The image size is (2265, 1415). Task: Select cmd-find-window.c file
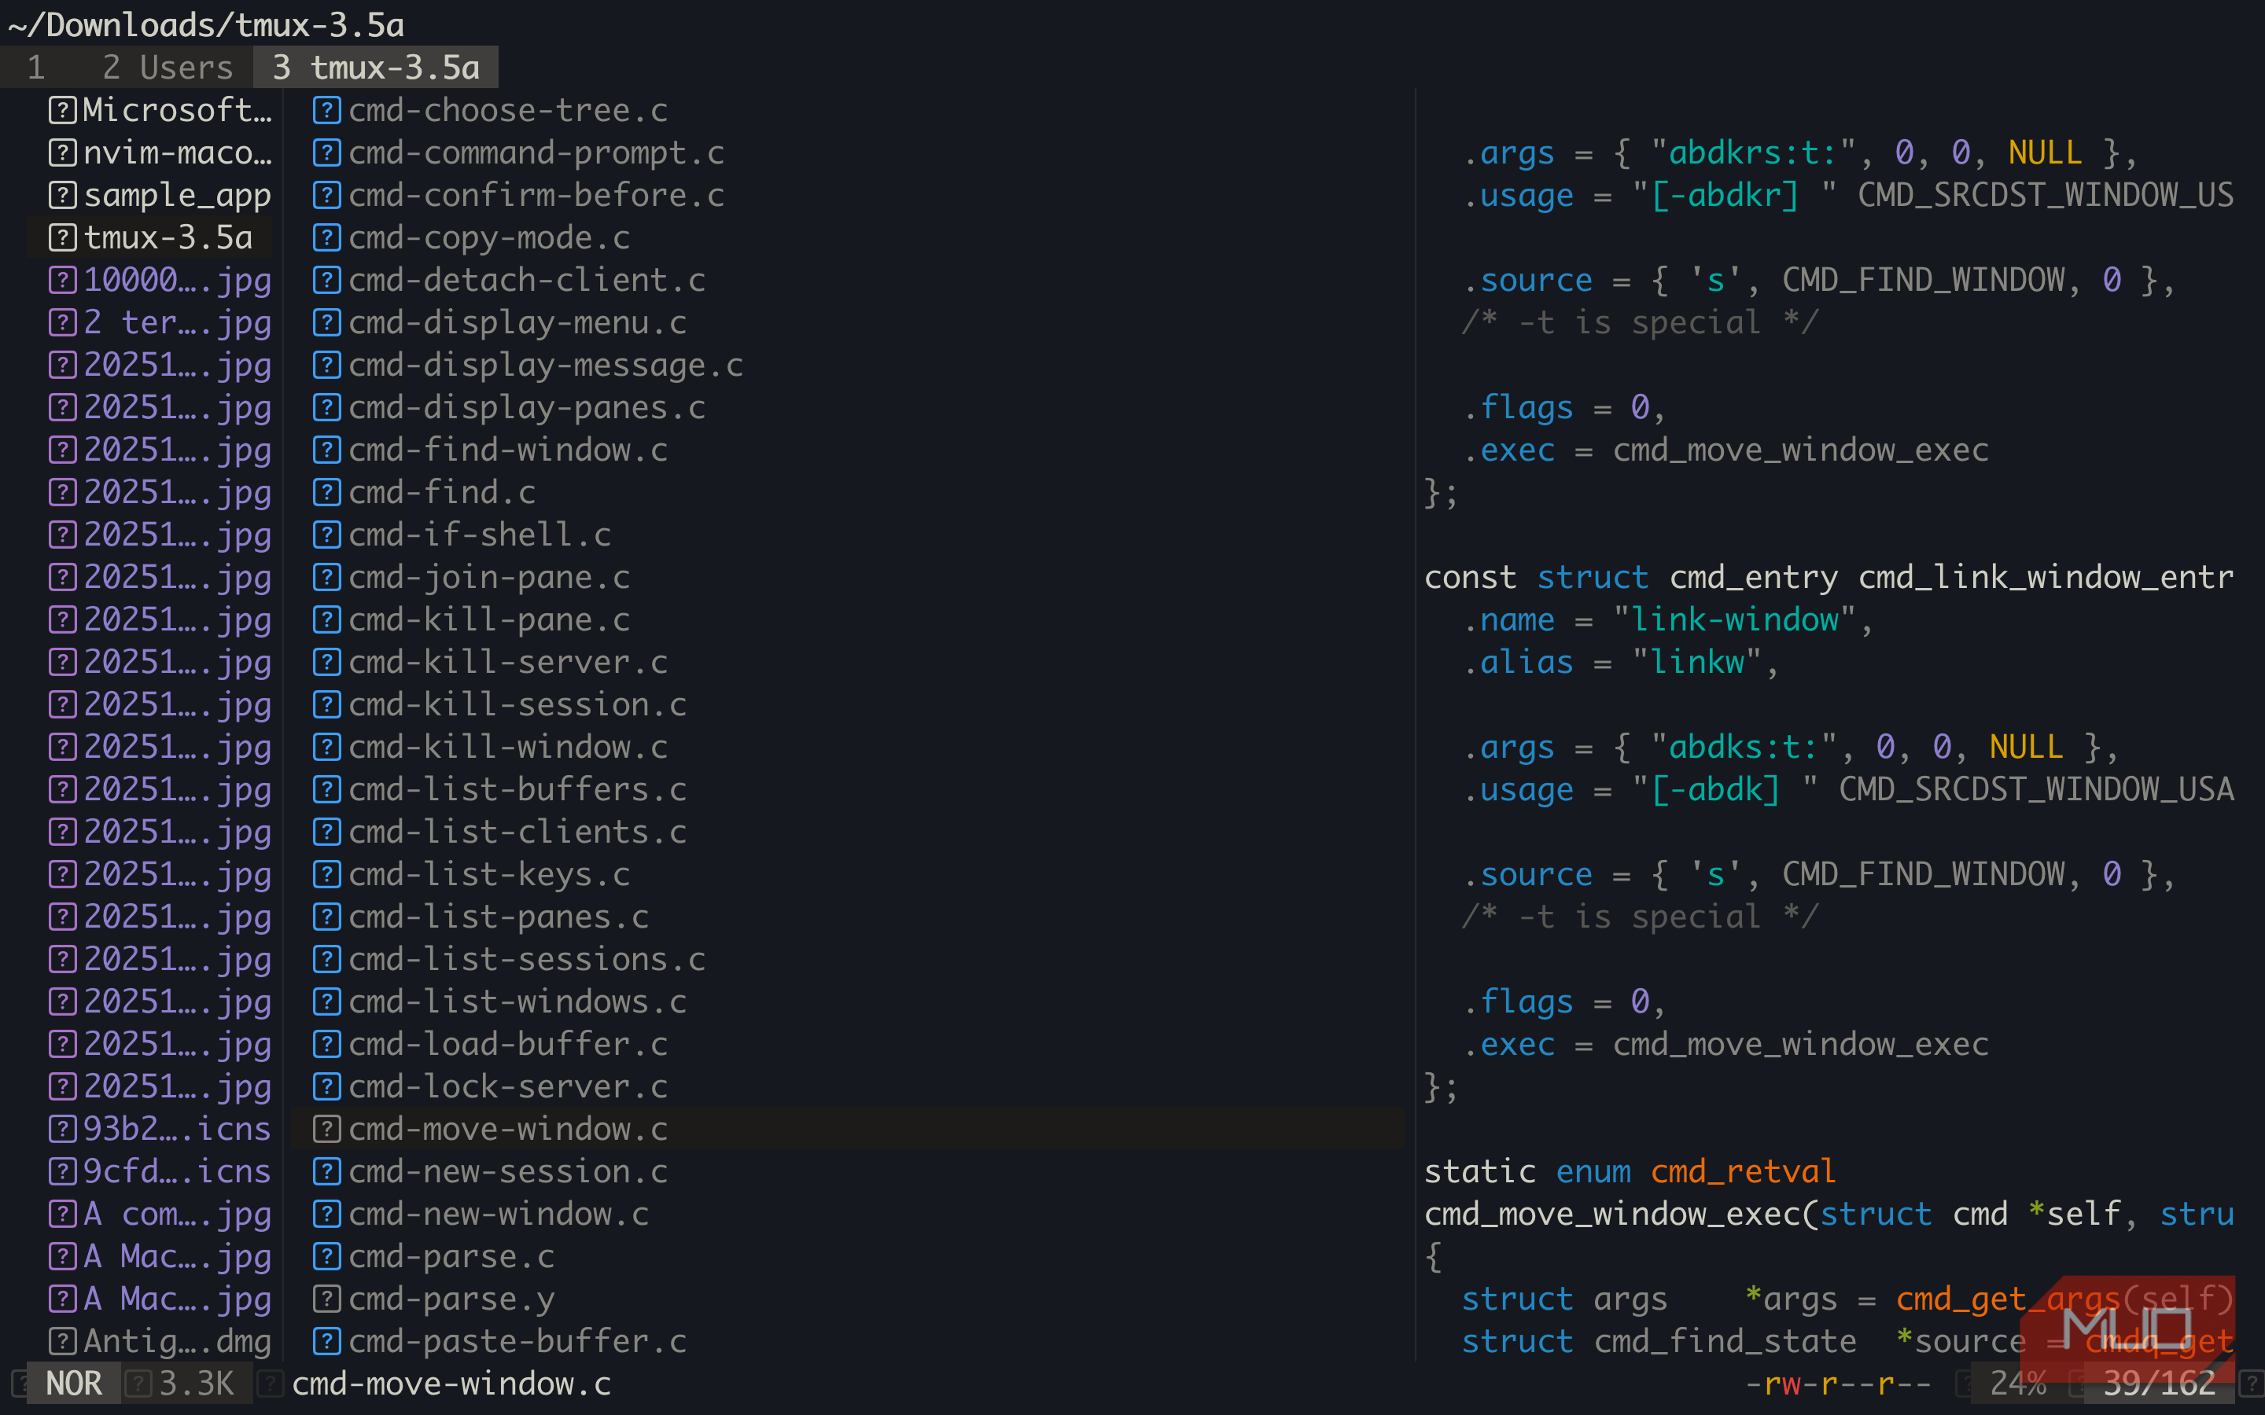pos(508,450)
